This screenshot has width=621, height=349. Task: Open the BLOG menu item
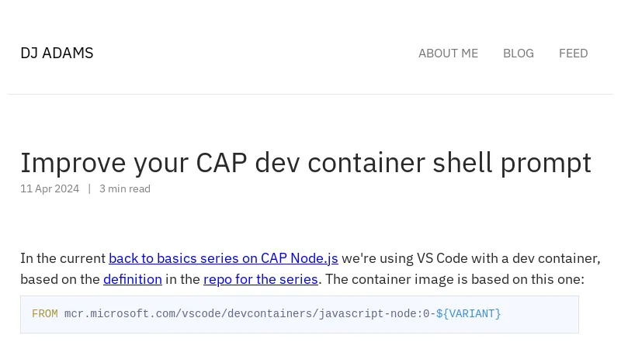(x=518, y=54)
